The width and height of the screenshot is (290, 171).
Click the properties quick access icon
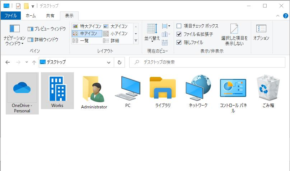click(18, 6)
